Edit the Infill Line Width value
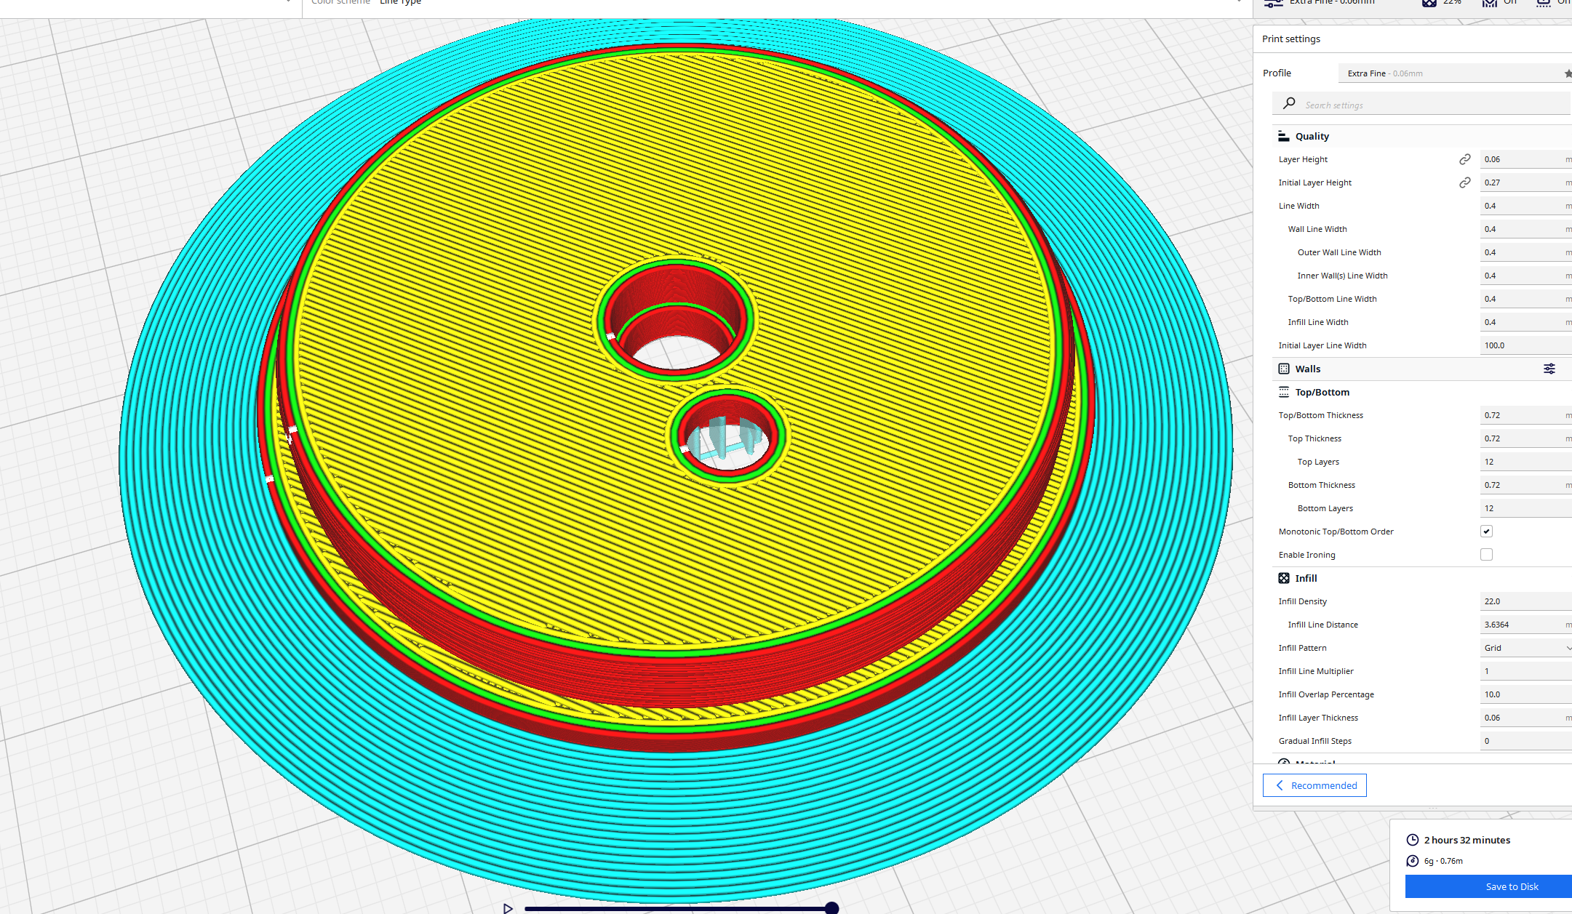1572x914 pixels. click(x=1526, y=322)
